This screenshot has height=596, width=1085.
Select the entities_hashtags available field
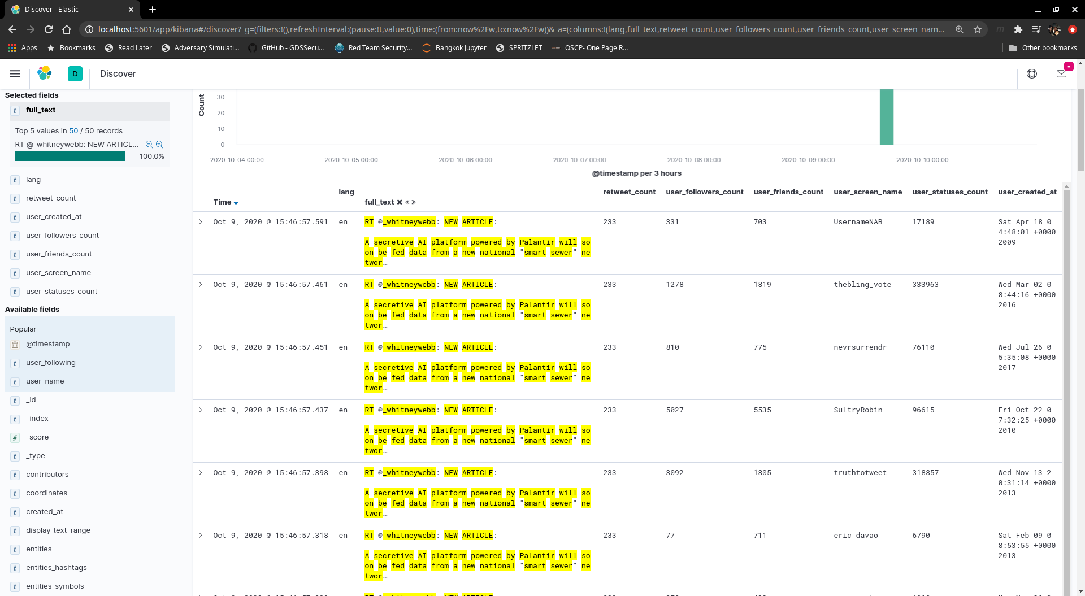pyautogui.click(x=57, y=568)
